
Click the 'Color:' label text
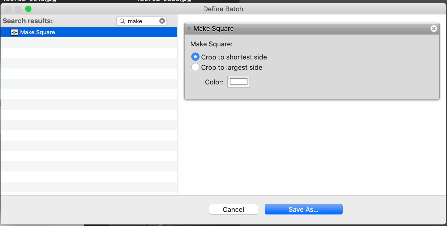pos(214,82)
